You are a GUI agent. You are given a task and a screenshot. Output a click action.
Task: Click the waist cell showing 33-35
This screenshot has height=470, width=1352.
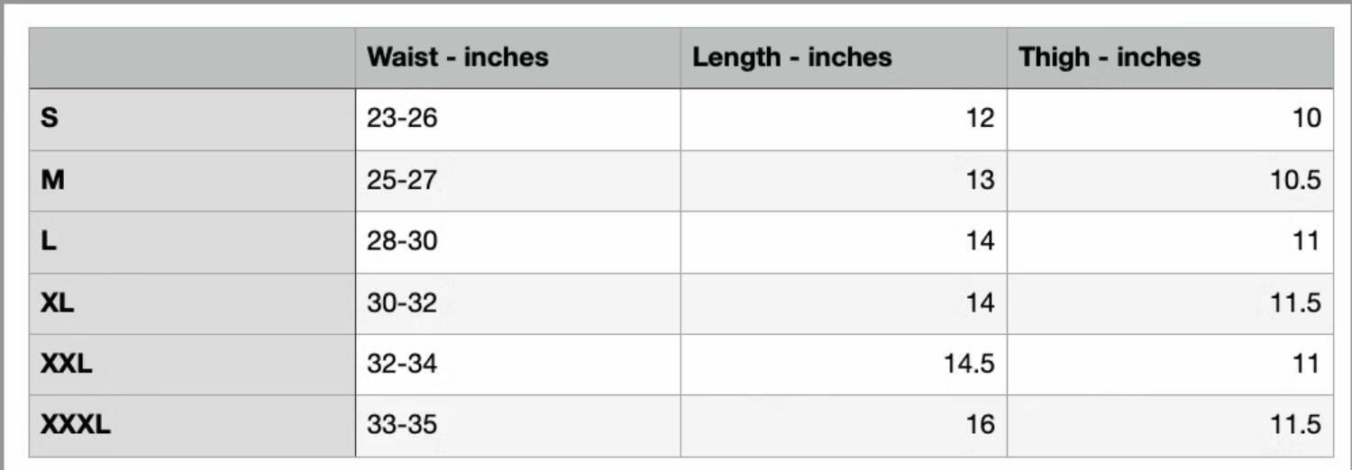point(402,424)
